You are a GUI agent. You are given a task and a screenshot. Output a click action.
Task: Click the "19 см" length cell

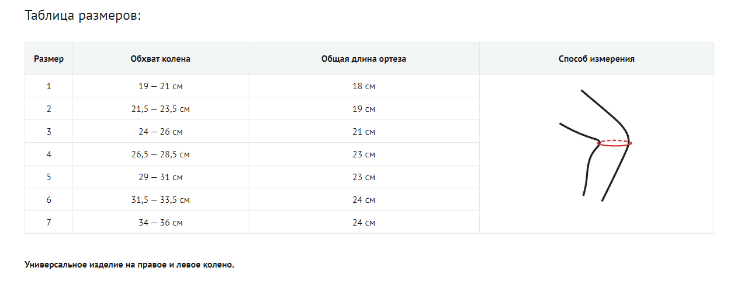[x=363, y=109]
